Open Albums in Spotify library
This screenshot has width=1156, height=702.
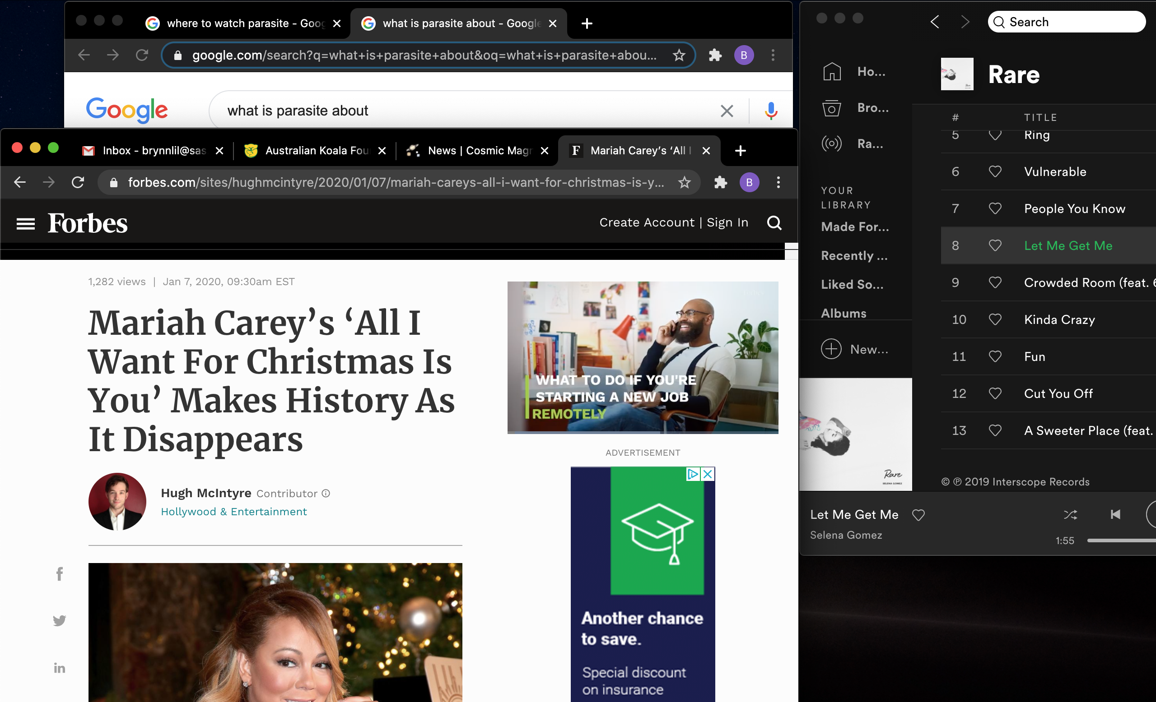pos(844,313)
